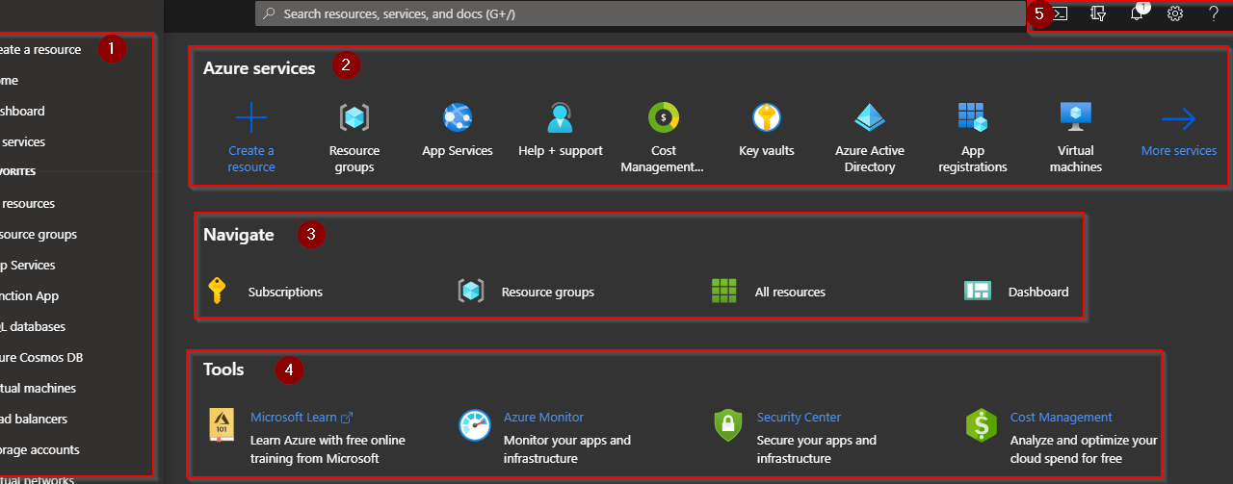Image resolution: width=1233 pixels, height=484 pixels.
Task: Open the Microsoft Learn link
Action: pyautogui.click(x=294, y=418)
